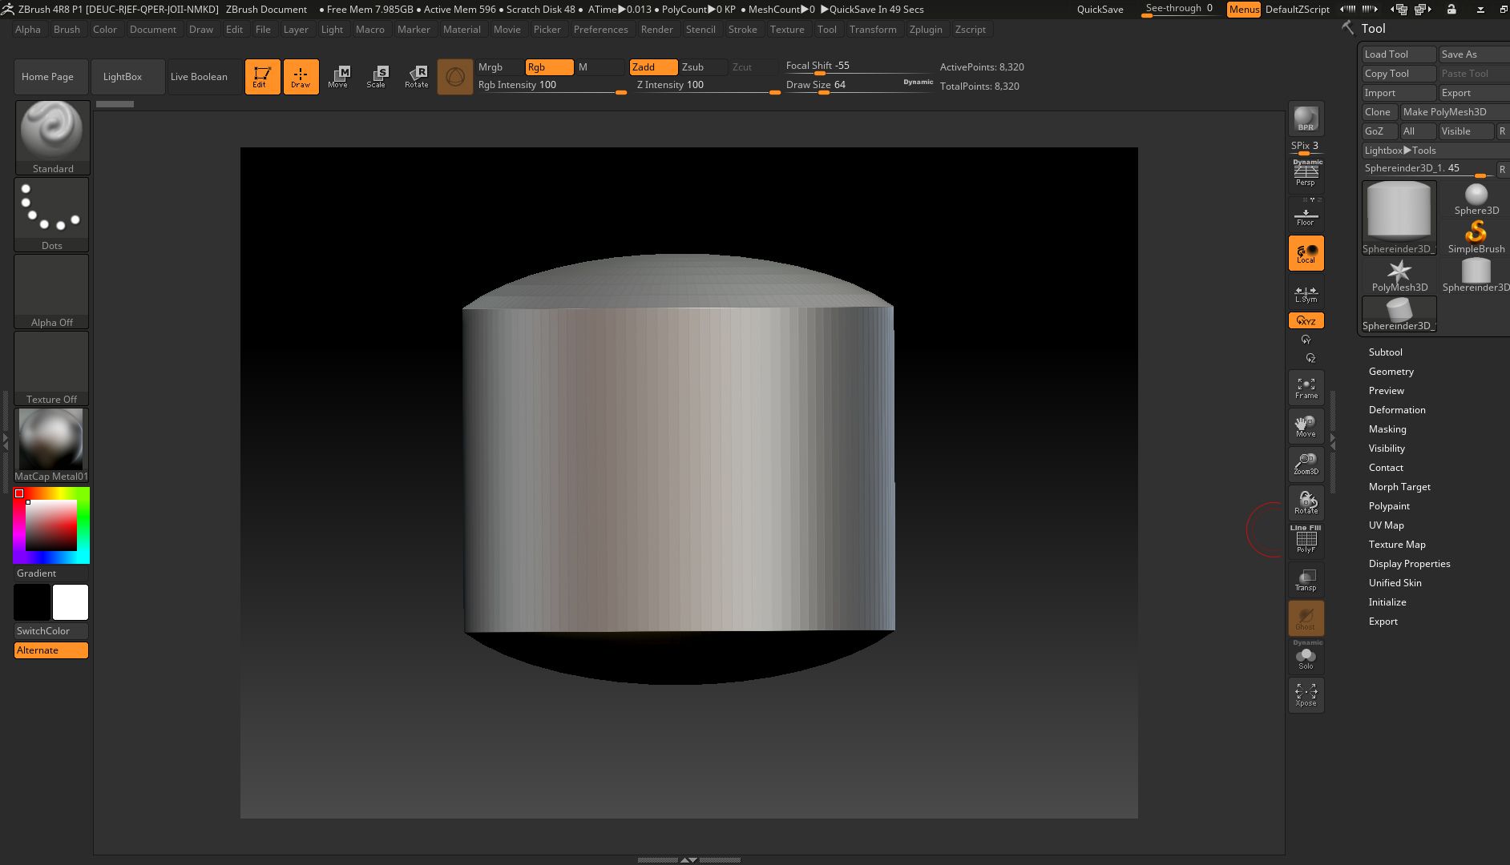Screen dimensions: 1510x865
Task: Expand the Initialize section
Action: click(1387, 602)
